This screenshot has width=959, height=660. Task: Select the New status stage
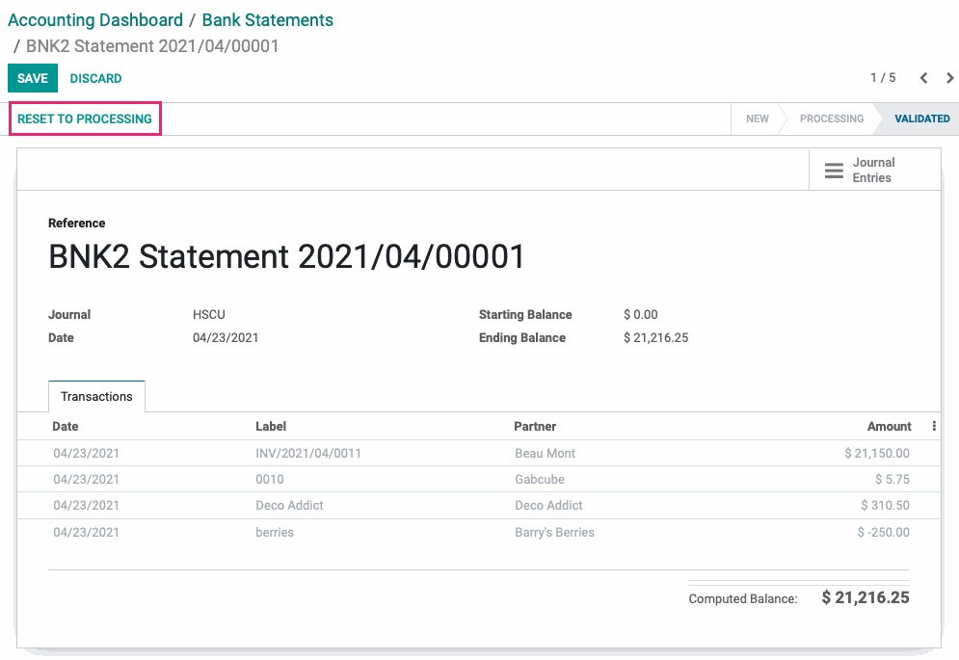(x=758, y=119)
